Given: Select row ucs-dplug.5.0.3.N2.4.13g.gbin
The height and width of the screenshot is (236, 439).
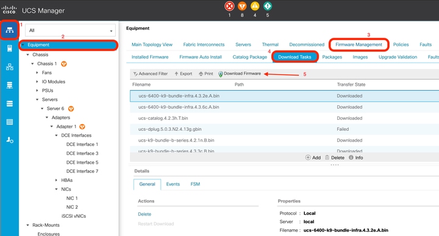Looking at the screenshot, I should (x=284, y=130).
